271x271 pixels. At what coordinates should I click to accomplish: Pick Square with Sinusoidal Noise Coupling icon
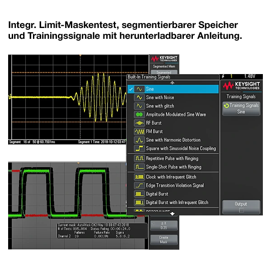(139, 149)
